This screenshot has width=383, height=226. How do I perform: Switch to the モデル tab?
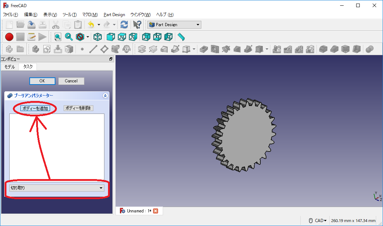[10, 67]
